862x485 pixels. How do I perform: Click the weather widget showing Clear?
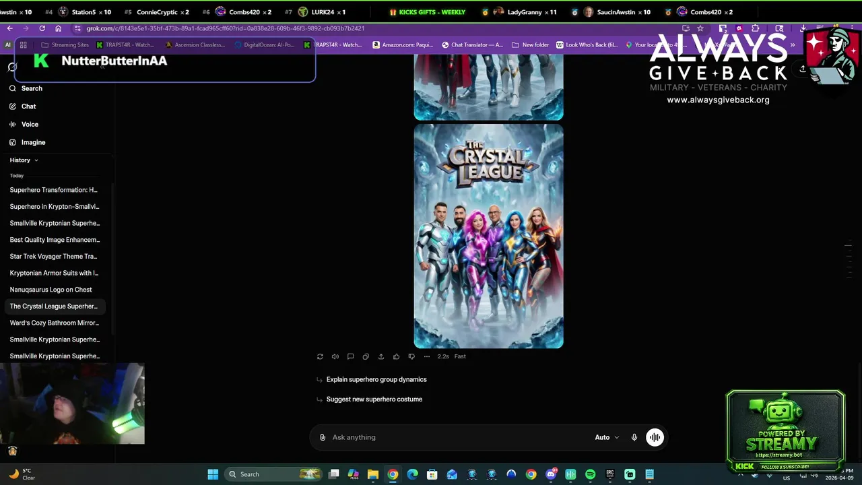[x=22, y=474]
